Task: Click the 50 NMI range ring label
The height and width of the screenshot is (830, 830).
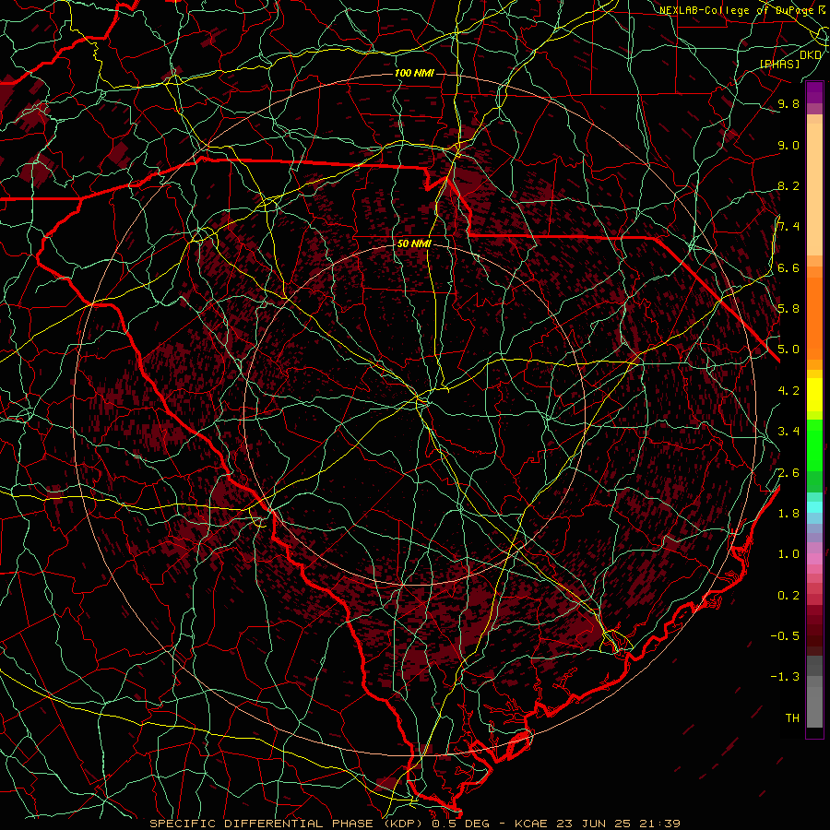Action: (x=414, y=244)
